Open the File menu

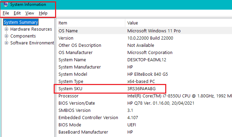coord(6,13)
